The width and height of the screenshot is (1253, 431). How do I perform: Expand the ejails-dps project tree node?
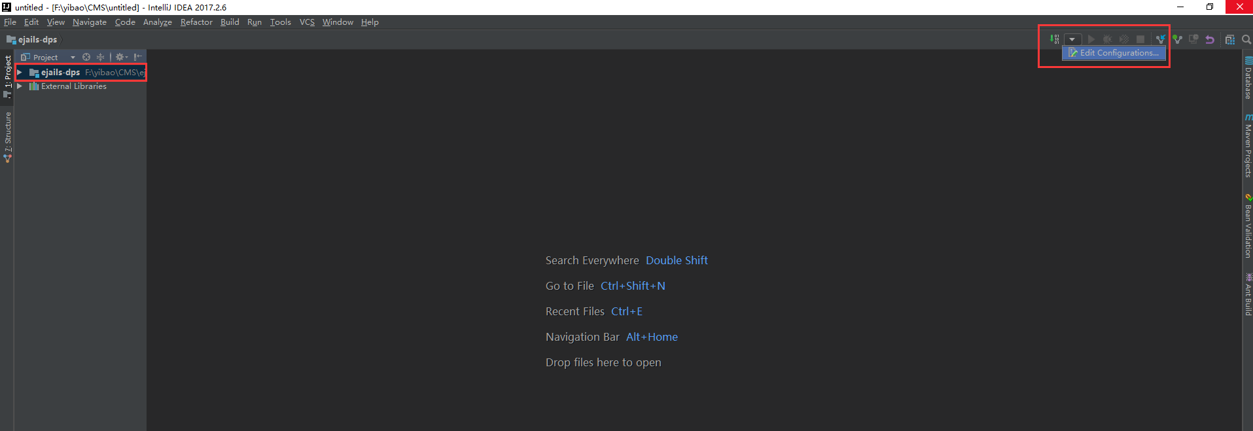[x=20, y=72]
